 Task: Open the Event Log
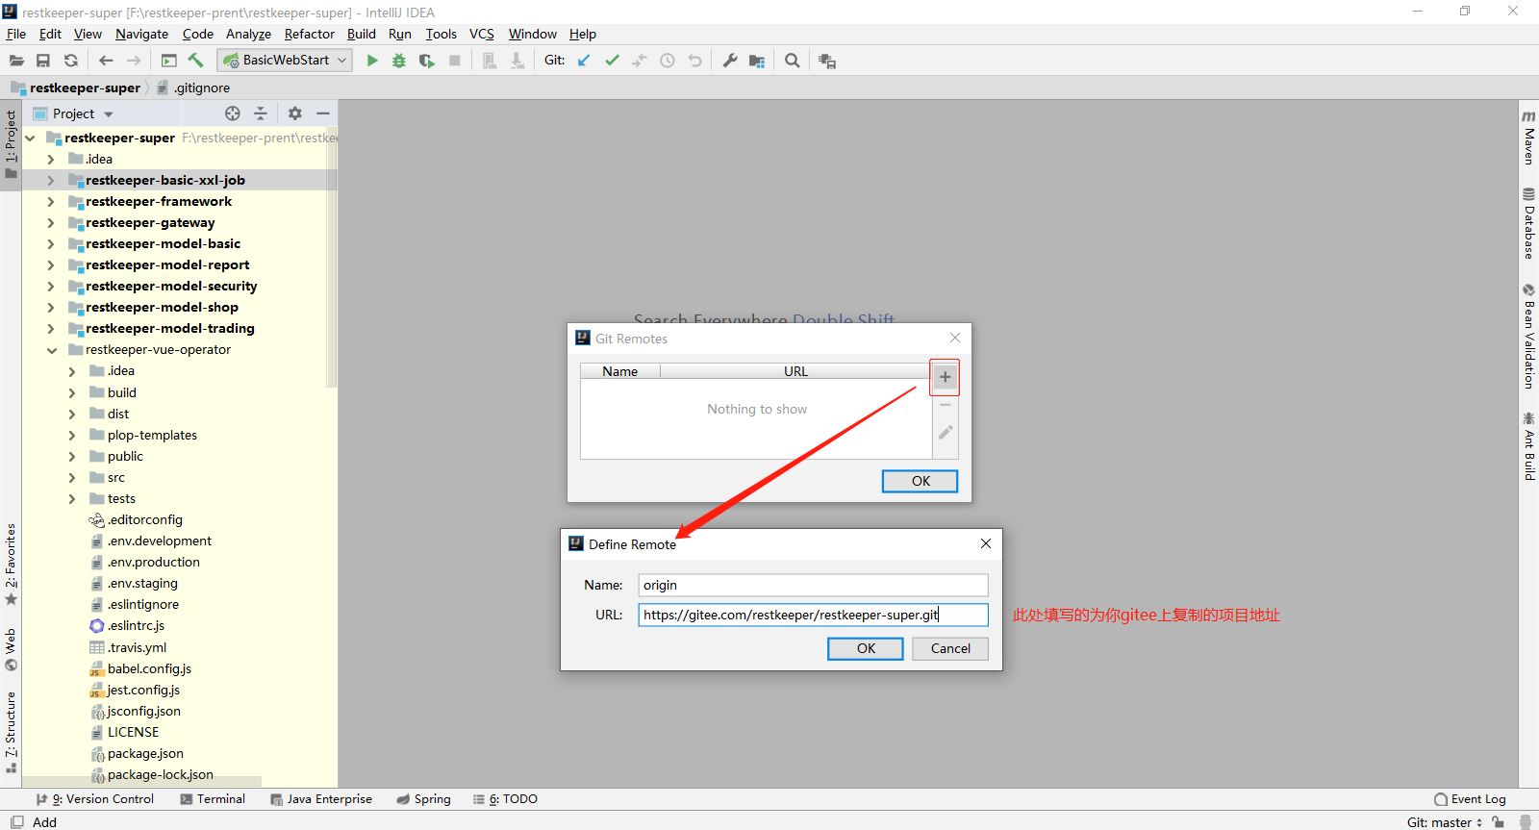pos(1470,799)
